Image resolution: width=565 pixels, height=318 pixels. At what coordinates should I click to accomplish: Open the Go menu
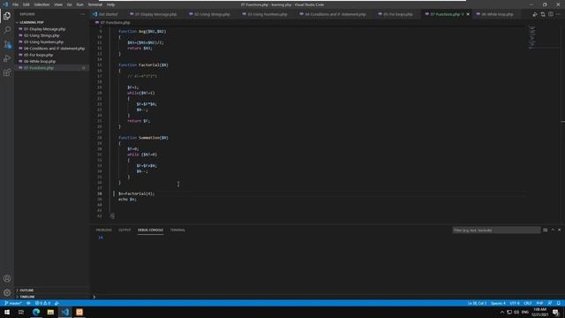pyautogui.click(x=69, y=4)
